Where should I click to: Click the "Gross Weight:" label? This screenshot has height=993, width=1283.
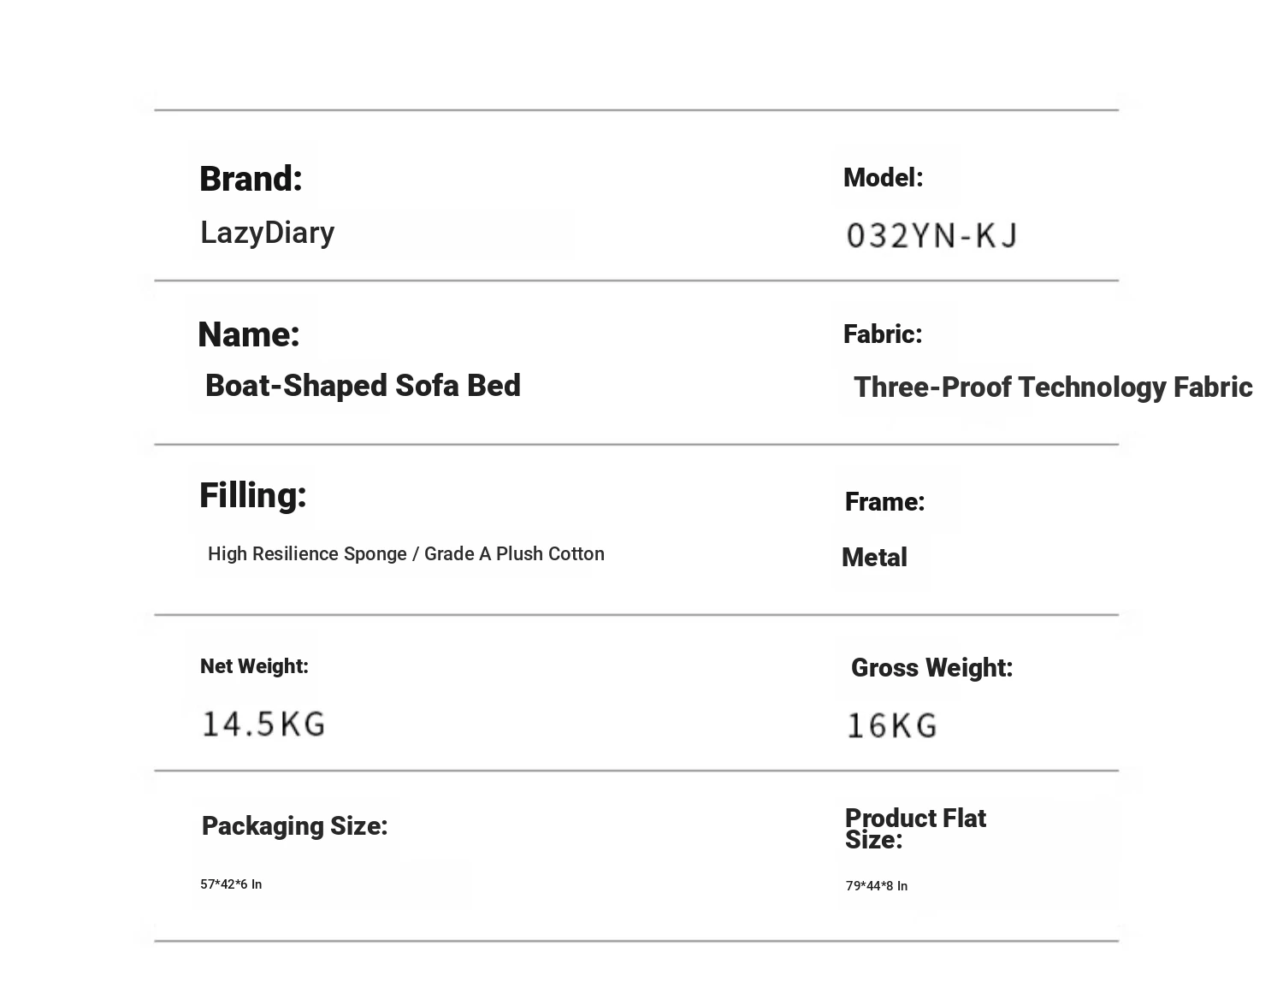pyautogui.click(x=931, y=668)
